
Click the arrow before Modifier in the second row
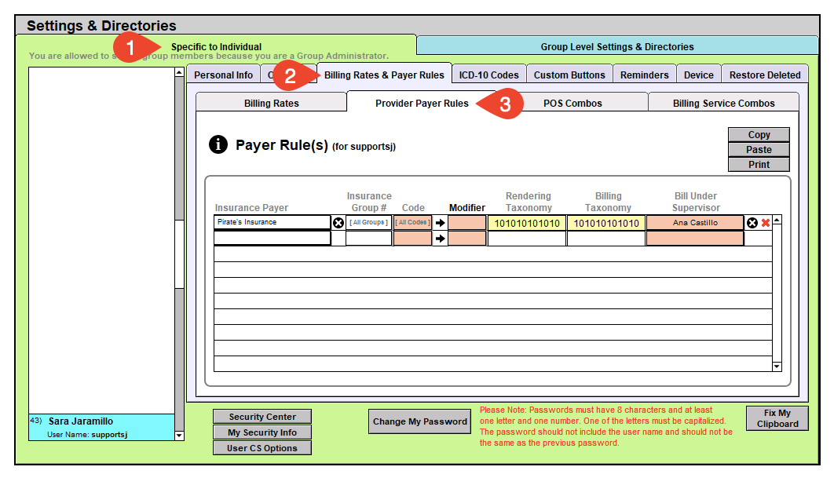tap(440, 239)
